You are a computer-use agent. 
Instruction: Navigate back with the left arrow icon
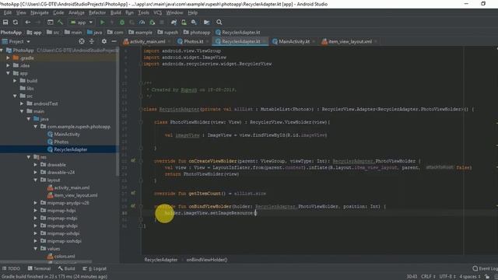click(28, 23)
